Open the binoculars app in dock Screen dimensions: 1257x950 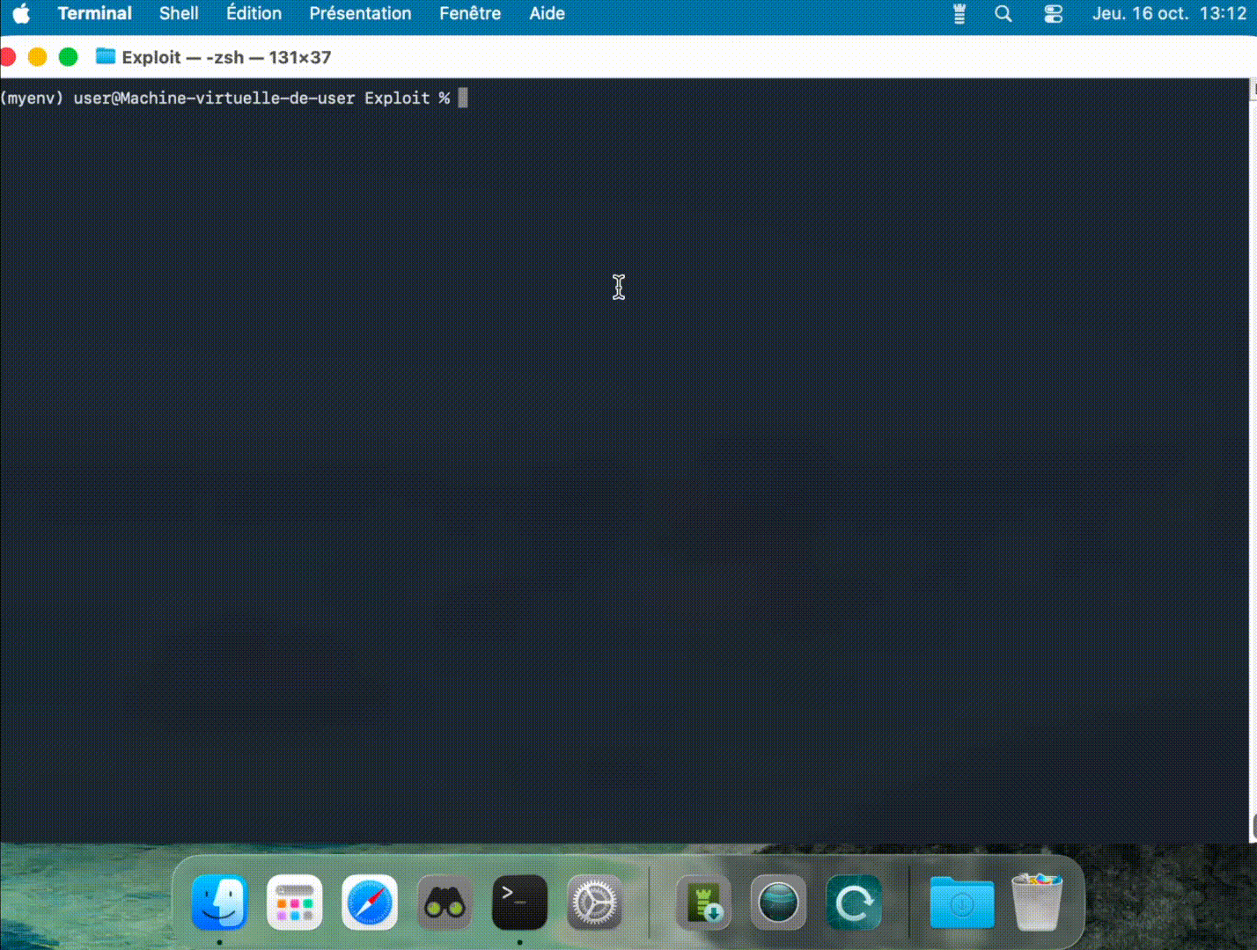[445, 902]
